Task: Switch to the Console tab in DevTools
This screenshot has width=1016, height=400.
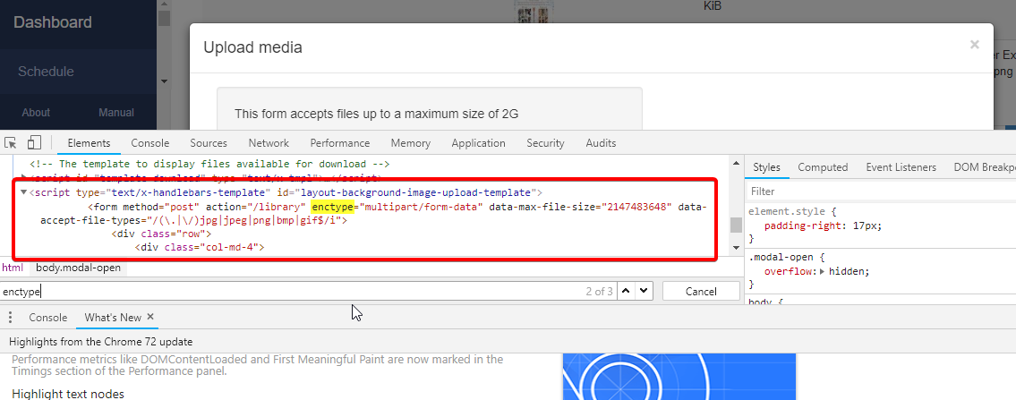Action: (x=150, y=143)
